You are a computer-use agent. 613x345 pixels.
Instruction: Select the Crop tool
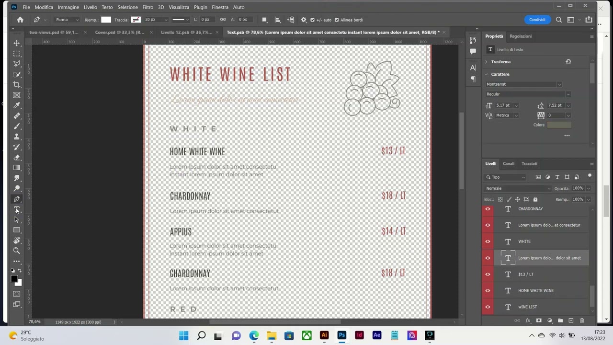(x=17, y=85)
